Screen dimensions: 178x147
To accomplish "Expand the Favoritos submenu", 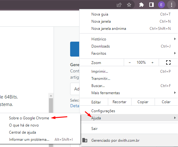I will (129, 53).
